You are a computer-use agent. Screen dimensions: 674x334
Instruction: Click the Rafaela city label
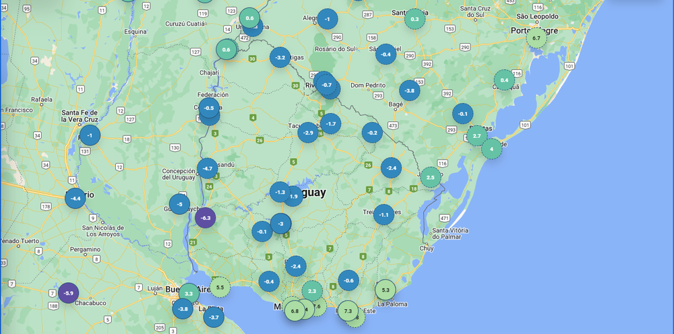pos(42,99)
